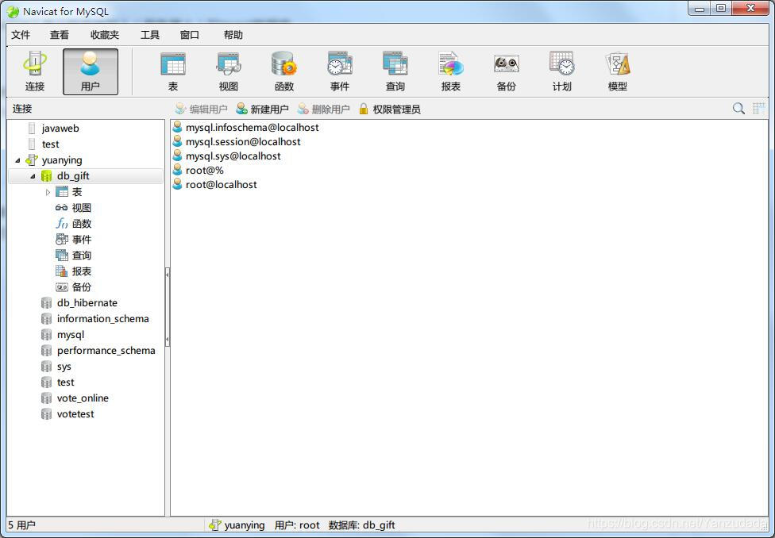This screenshot has width=775, height=538.
Task: Select the performance_schema database
Action: [106, 350]
